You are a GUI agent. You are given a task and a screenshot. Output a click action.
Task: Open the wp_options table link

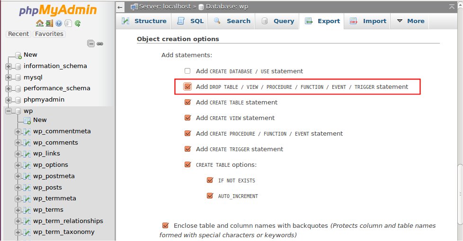tap(51, 165)
